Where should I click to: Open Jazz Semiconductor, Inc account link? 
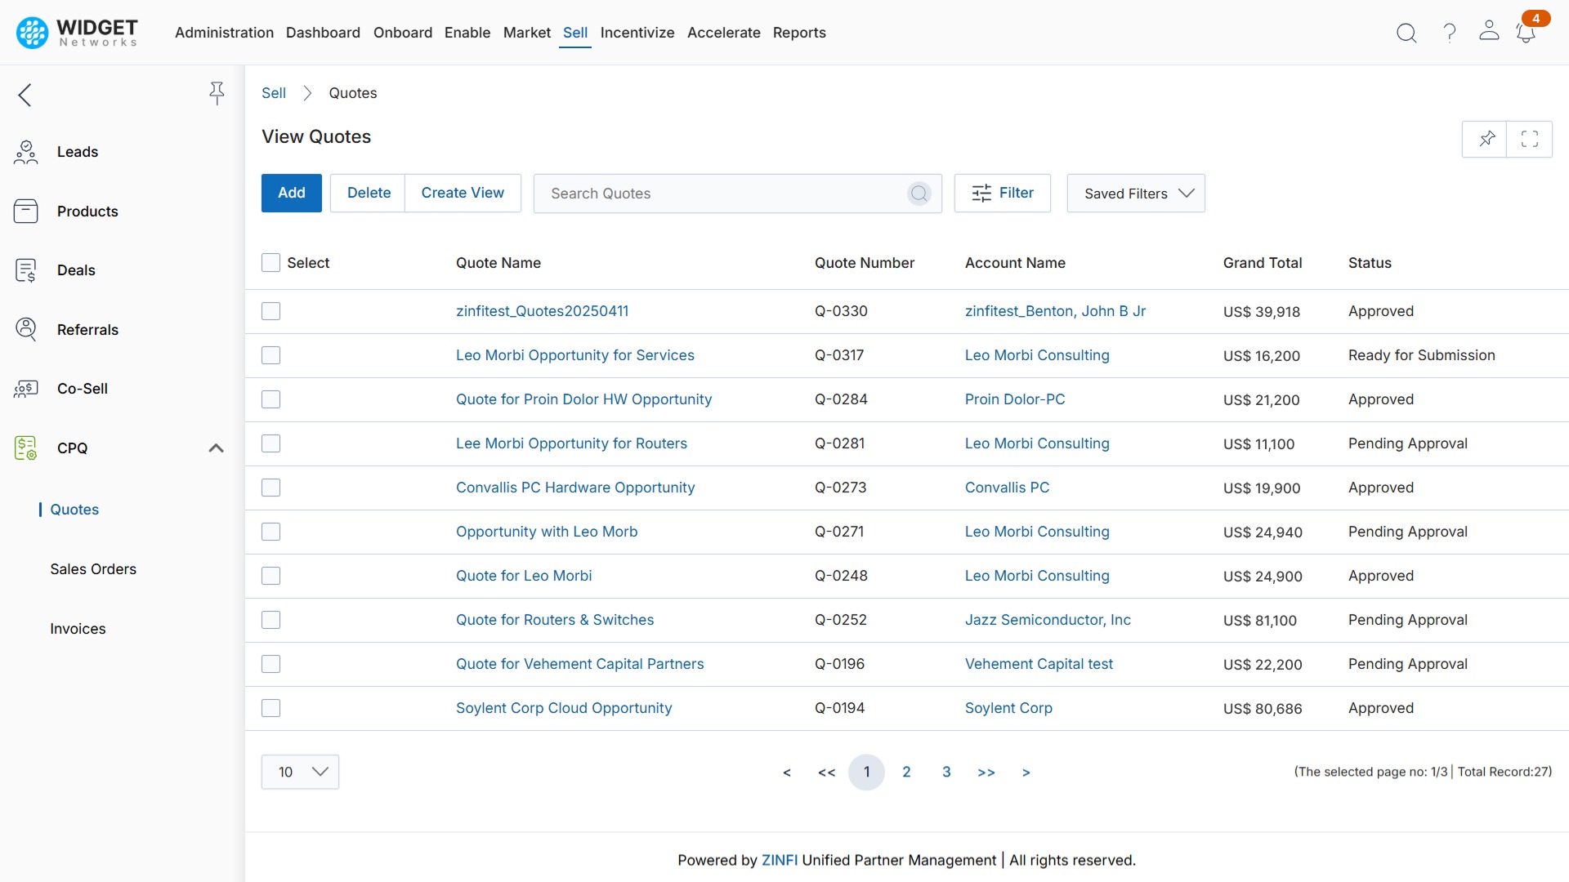click(1048, 620)
